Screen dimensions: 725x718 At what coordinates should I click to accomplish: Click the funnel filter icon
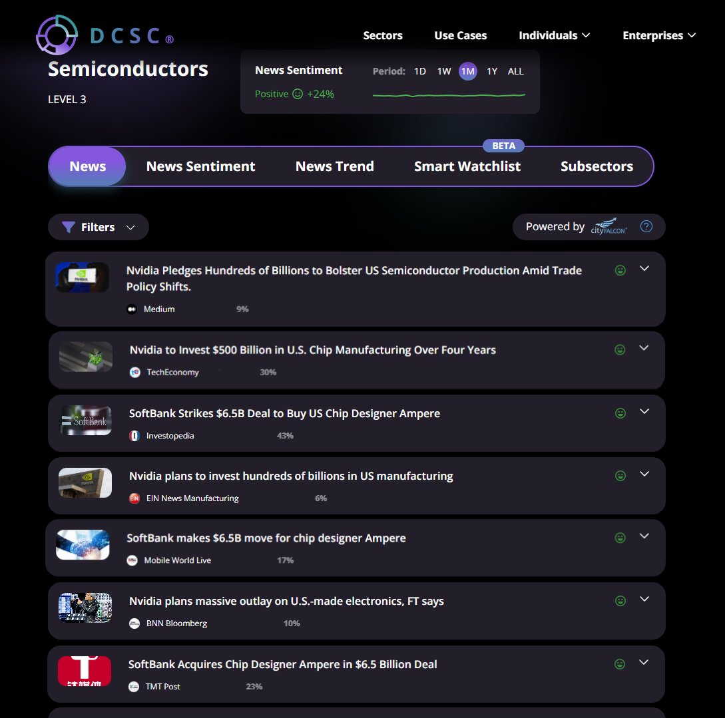pyautogui.click(x=69, y=227)
